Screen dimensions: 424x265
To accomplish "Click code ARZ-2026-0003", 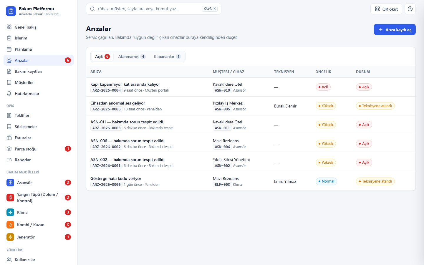I will [107, 128].
